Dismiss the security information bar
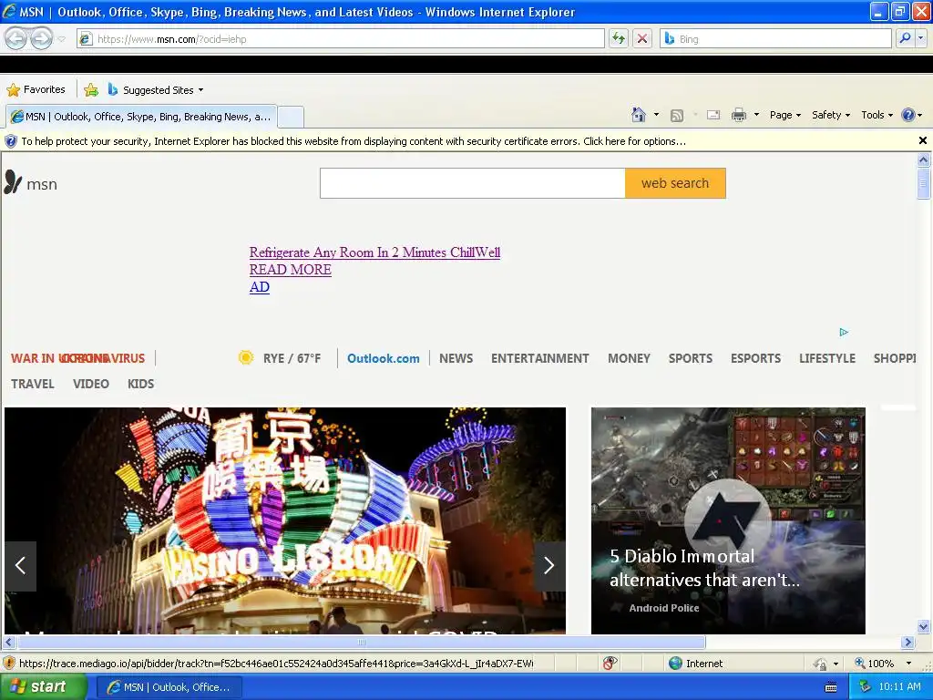The width and height of the screenshot is (933, 700). (922, 140)
